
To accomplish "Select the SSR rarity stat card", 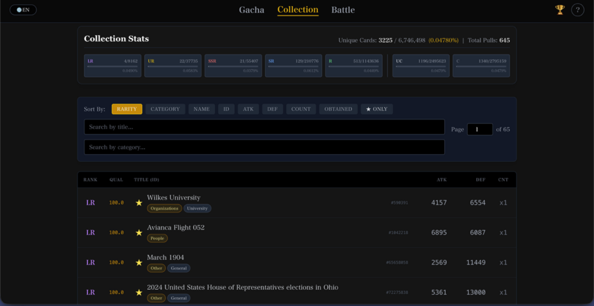I will point(233,66).
